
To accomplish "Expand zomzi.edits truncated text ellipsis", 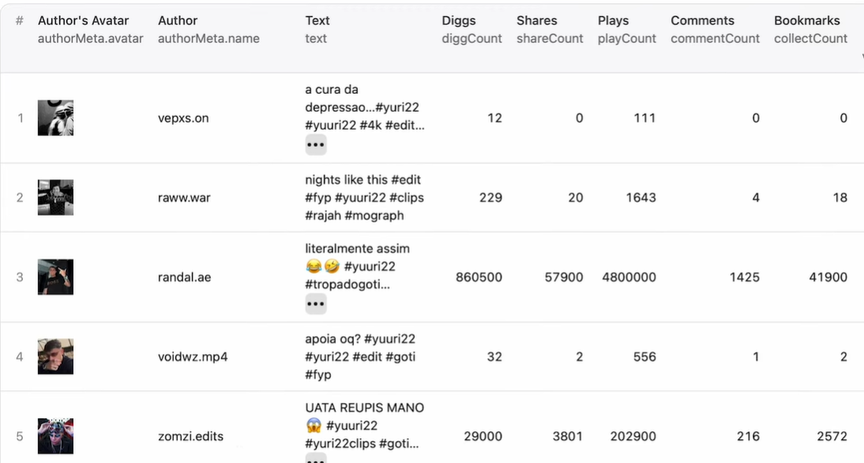I will [316, 459].
